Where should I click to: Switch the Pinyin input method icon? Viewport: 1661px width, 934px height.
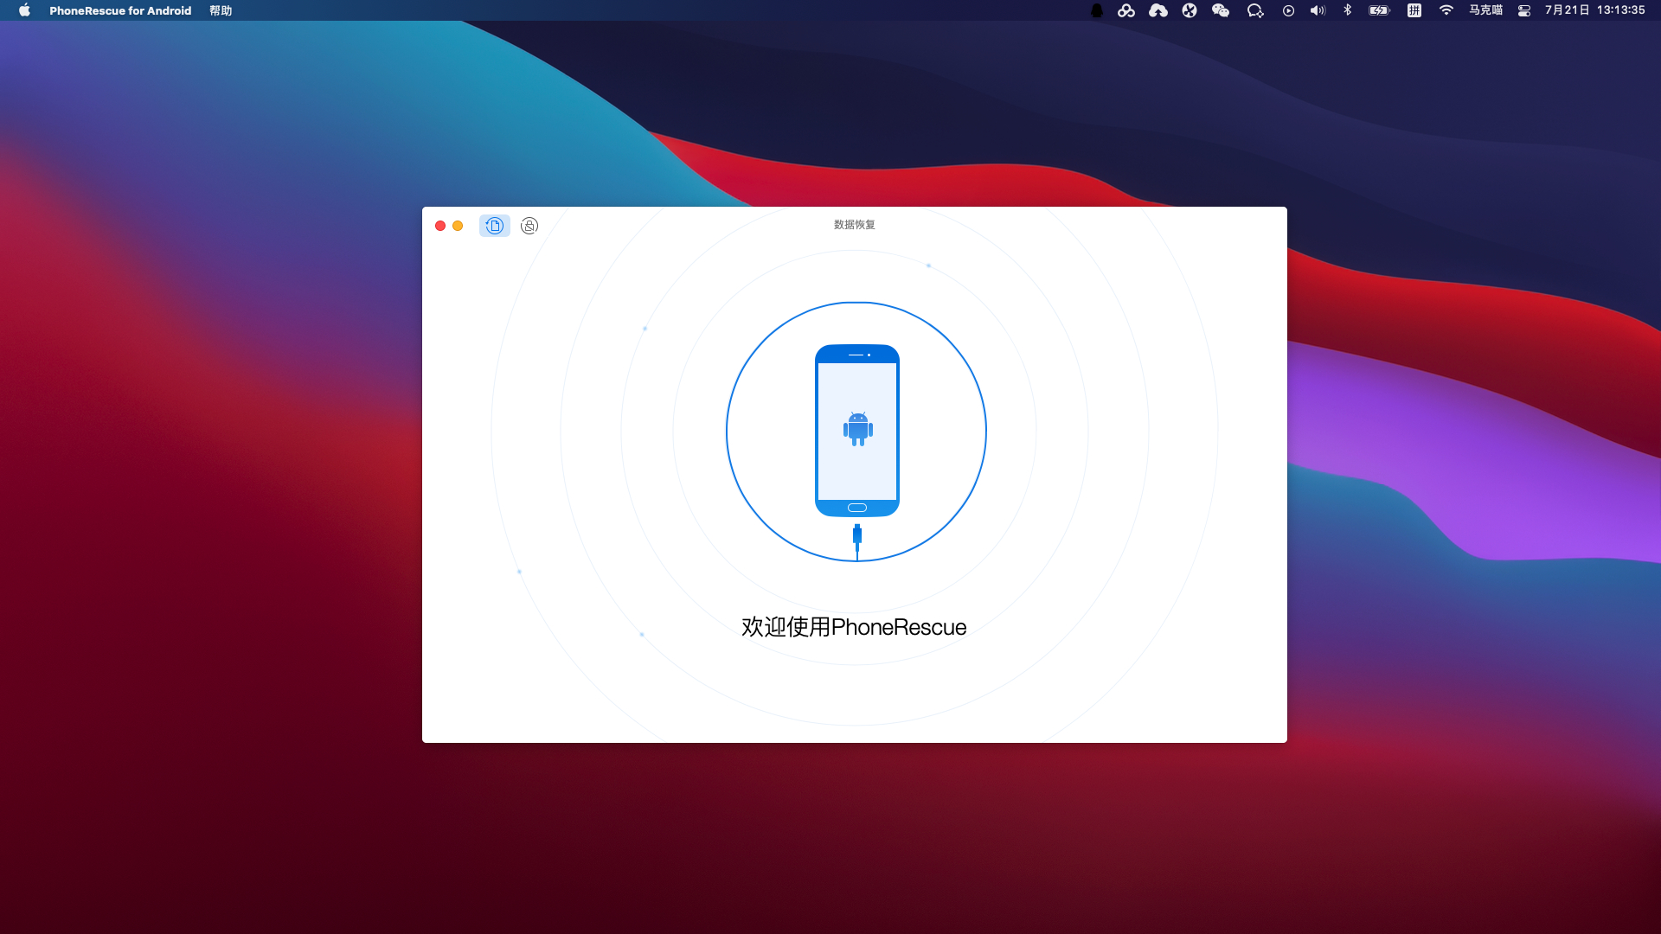1414,10
